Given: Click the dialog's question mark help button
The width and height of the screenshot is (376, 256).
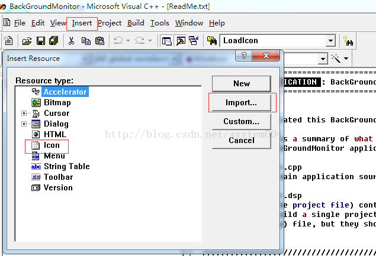Looking at the screenshot, I should pos(244,56).
